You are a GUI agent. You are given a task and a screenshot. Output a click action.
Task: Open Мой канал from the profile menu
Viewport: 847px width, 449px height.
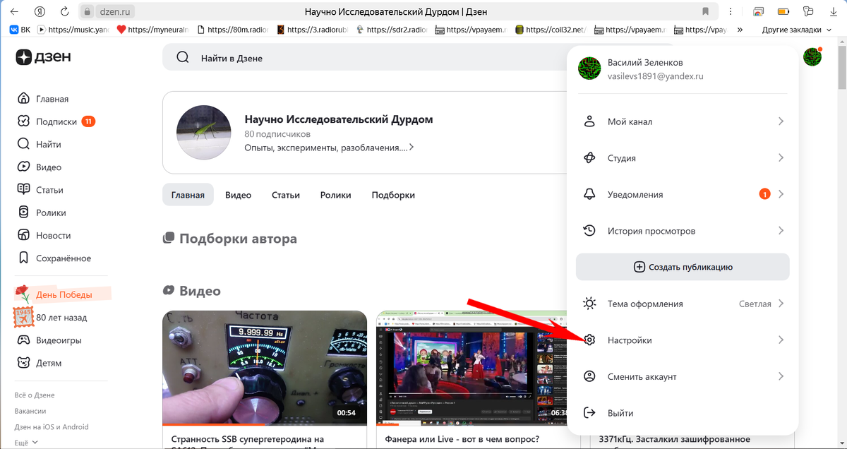click(683, 121)
